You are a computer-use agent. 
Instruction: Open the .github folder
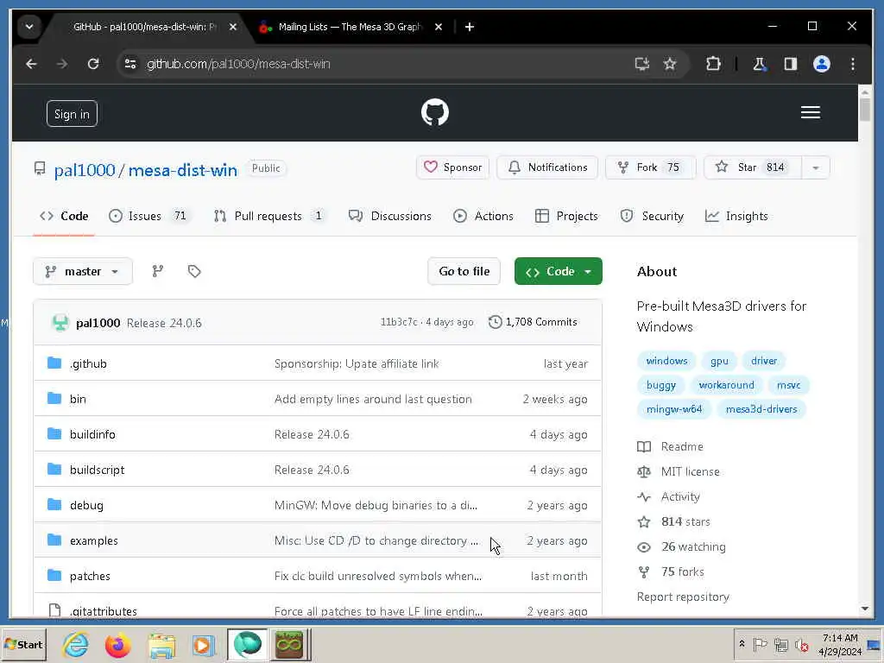(x=89, y=363)
